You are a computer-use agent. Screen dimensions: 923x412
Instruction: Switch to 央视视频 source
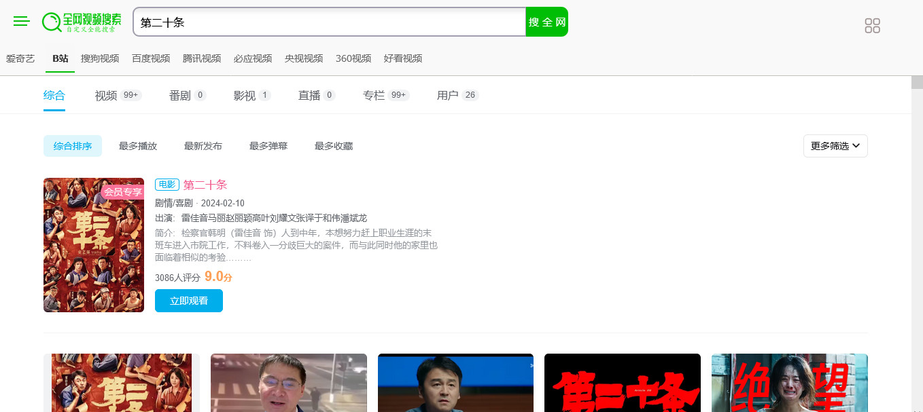[x=304, y=58]
